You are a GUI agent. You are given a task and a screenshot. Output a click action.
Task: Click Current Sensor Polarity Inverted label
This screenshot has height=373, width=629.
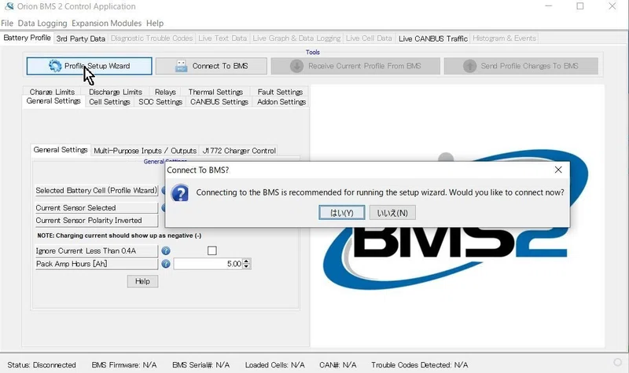coord(96,221)
